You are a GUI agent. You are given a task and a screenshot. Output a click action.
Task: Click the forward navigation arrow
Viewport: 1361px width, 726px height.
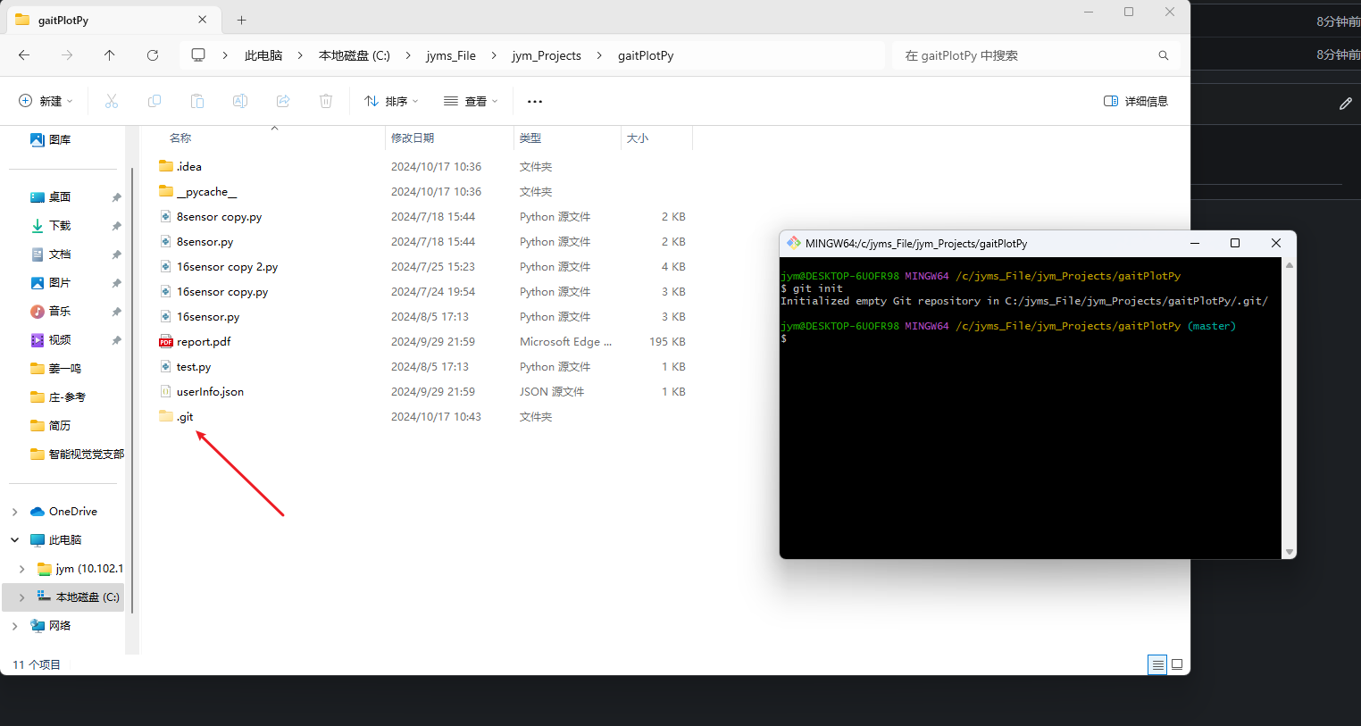67,55
